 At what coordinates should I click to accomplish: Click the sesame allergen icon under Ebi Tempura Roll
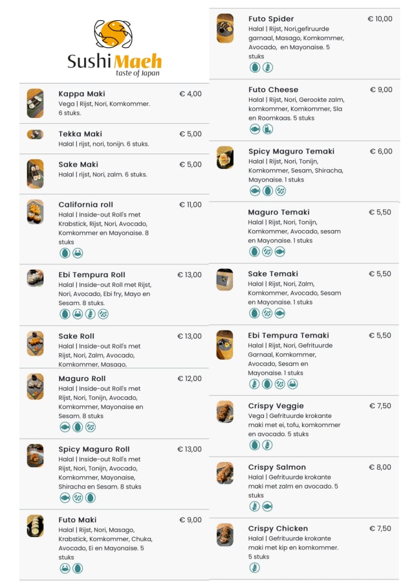(x=103, y=314)
